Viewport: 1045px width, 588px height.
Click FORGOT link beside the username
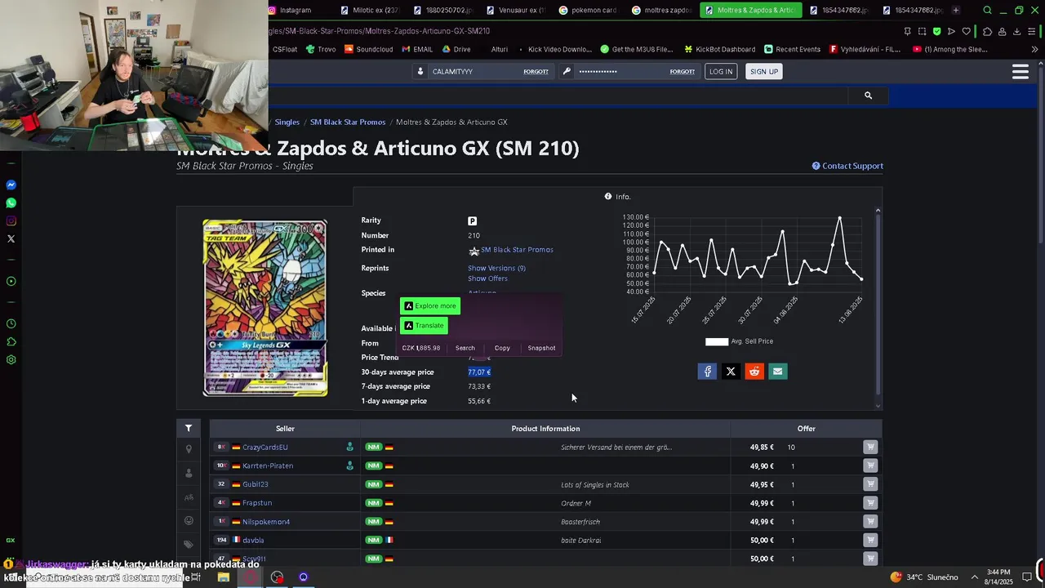(x=536, y=72)
